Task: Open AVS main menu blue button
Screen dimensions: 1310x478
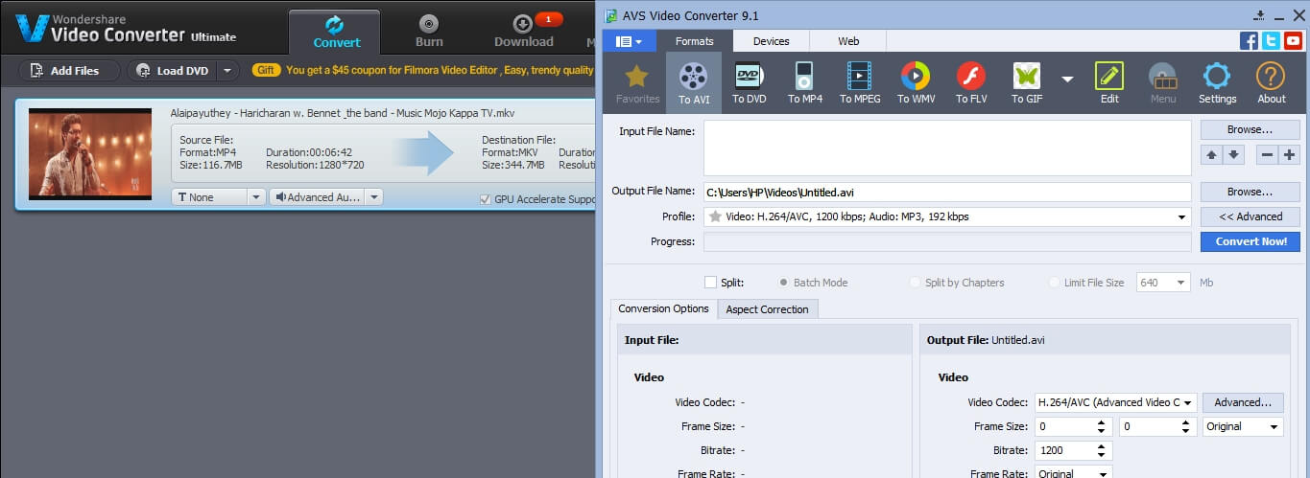Action: 629,41
